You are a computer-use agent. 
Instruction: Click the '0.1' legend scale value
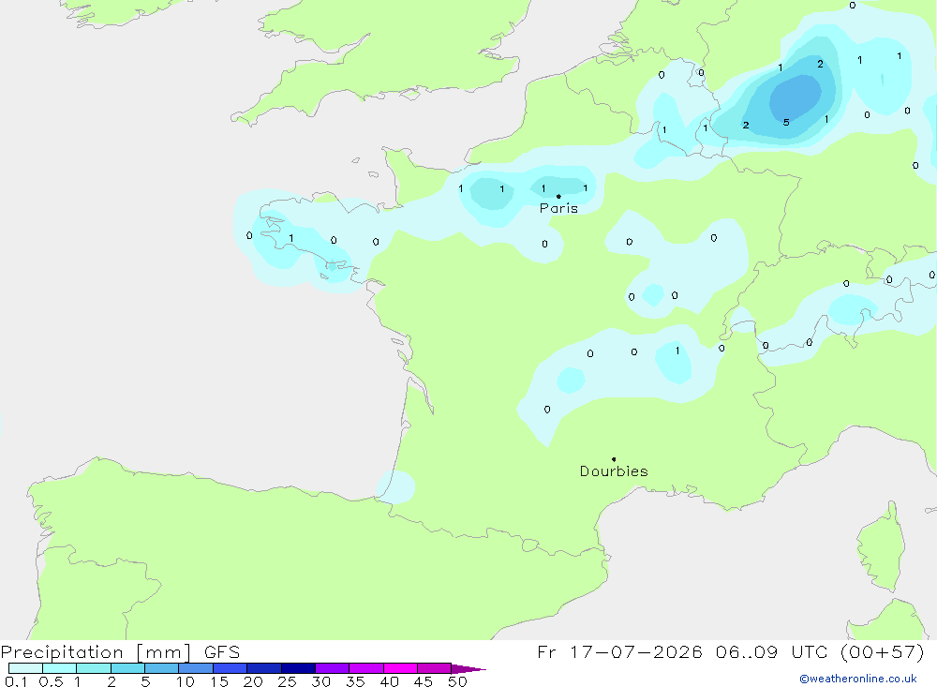(x=16, y=681)
